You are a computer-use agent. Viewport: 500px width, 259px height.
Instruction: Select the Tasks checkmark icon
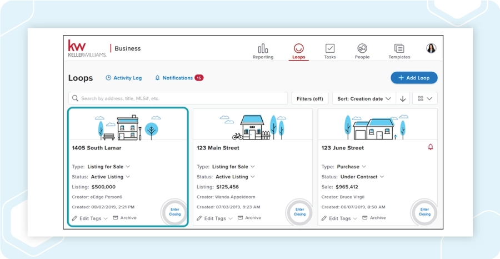(329, 48)
